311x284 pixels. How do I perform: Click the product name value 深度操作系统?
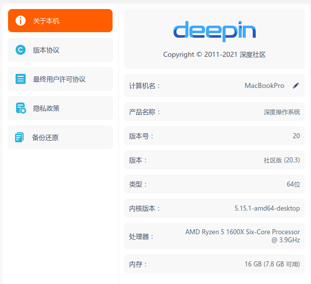point(282,112)
